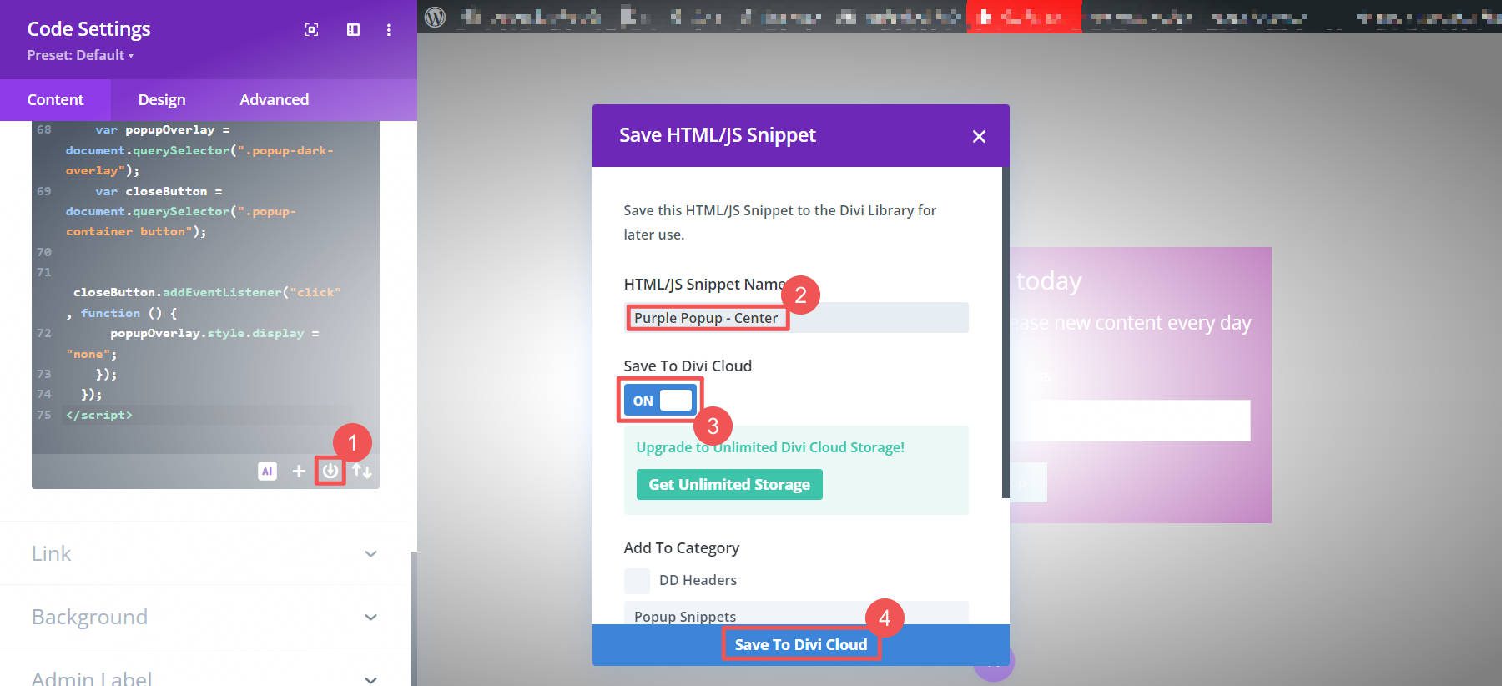Open the Preset: Default dropdown

coord(80,55)
